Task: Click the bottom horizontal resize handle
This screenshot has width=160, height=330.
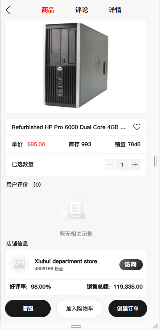Action: [x=76, y=326]
